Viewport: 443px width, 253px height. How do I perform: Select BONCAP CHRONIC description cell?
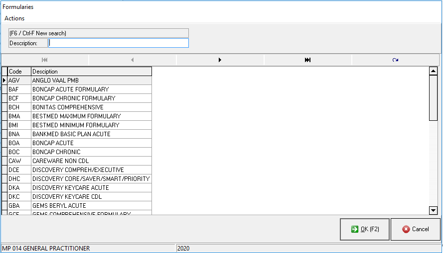(x=91, y=152)
